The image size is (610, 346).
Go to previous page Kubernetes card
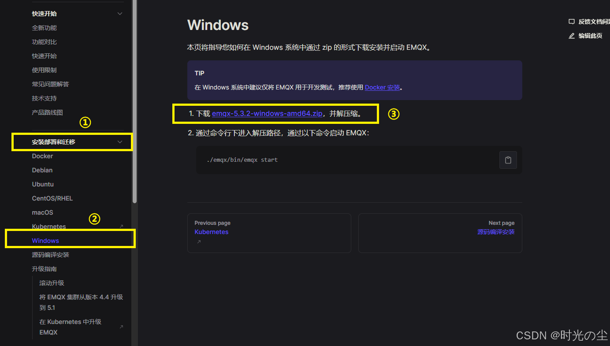[269, 233]
